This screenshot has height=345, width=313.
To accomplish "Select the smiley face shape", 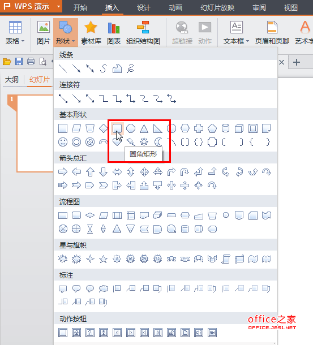I will [63, 142].
